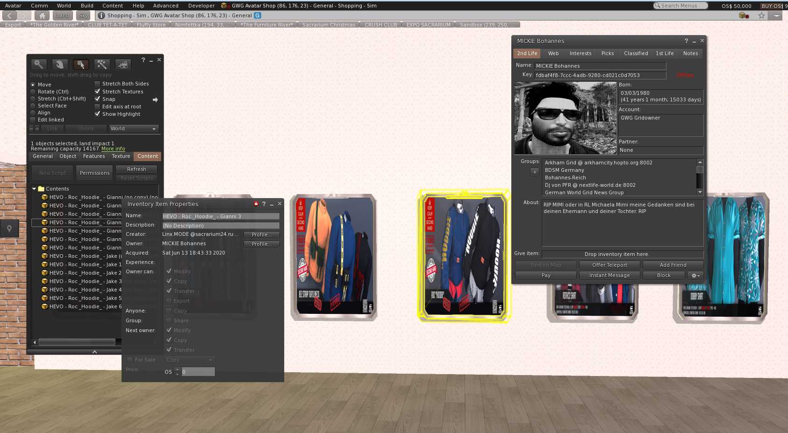Select the Move (hand) tool in Build panel
The image size is (788, 433).
tap(59, 64)
